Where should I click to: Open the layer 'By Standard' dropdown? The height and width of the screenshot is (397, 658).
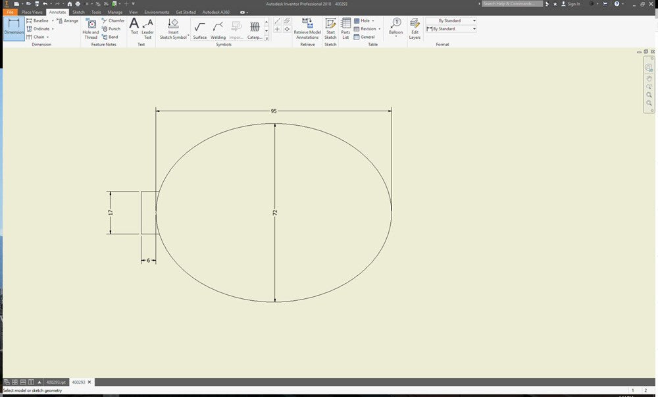coord(474,20)
